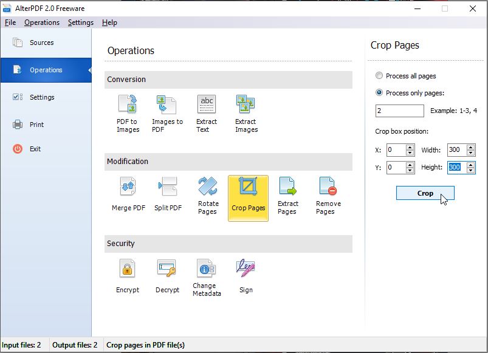Click the AlterPDF title bar app icon
This screenshot has height=353, width=488.
(x=7, y=9)
